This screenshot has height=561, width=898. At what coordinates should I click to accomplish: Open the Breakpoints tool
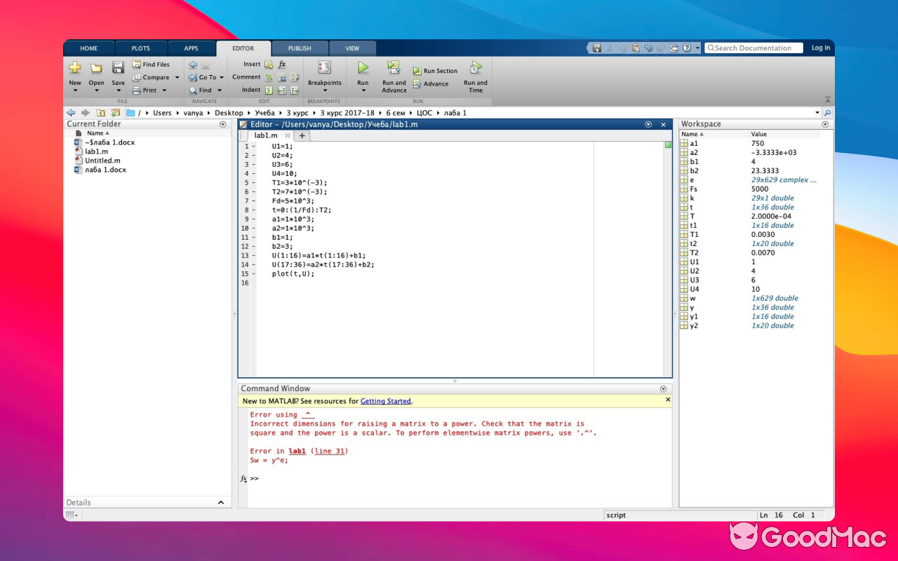pos(324,72)
